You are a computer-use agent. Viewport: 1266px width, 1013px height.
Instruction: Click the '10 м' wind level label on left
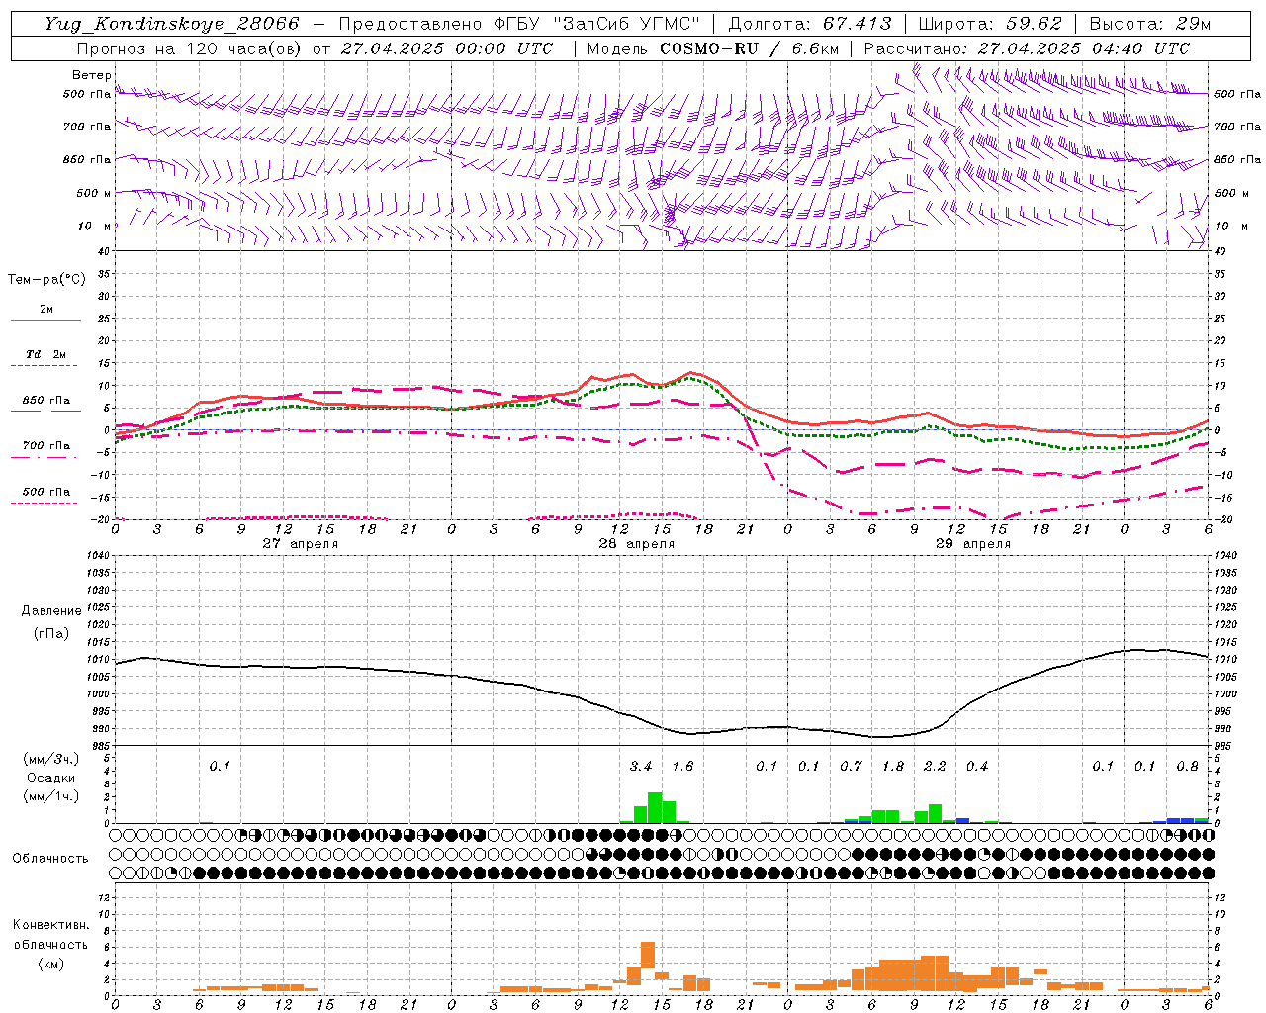[95, 226]
